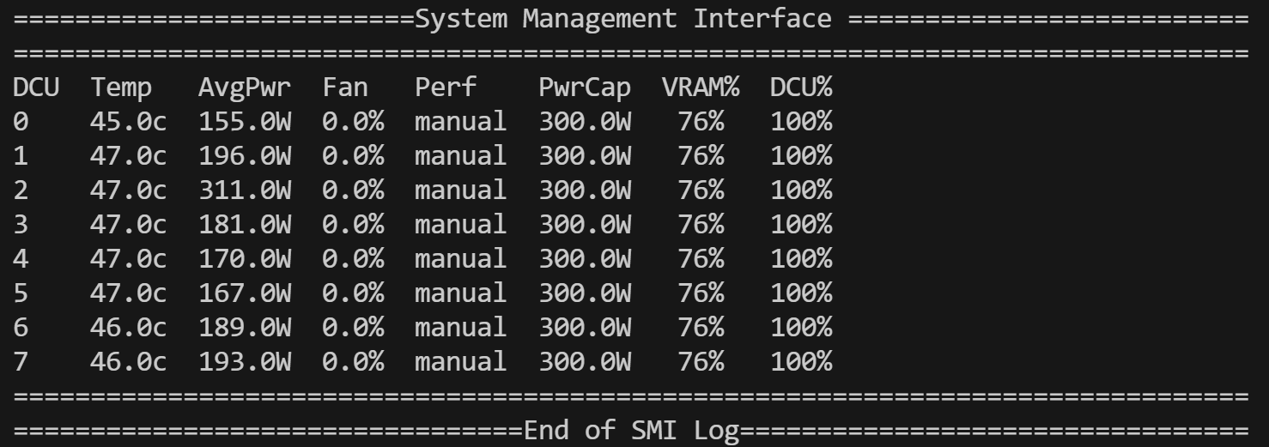
Task: Click the 196.0W average power value
Action: (245, 156)
